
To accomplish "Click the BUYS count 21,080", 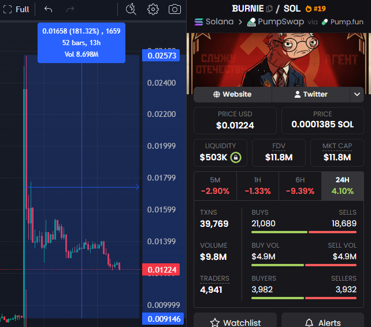I will point(264,223).
